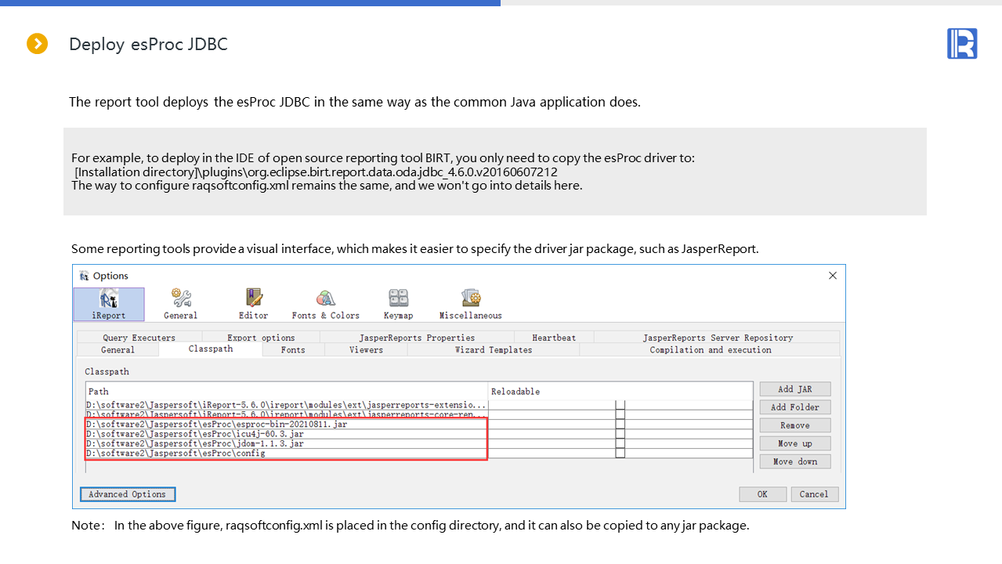Click the Move down button
The width and height of the screenshot is (1002, 564).
click(x=795, y=461)
